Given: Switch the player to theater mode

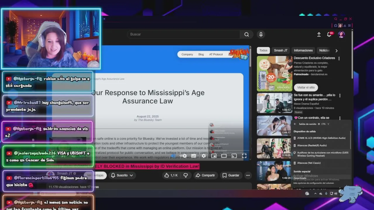Looking at the screenshot, I should pyautogui.click(x=224, y=156).
